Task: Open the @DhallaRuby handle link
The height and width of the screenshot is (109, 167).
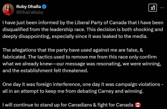Action: coord(29,12)
